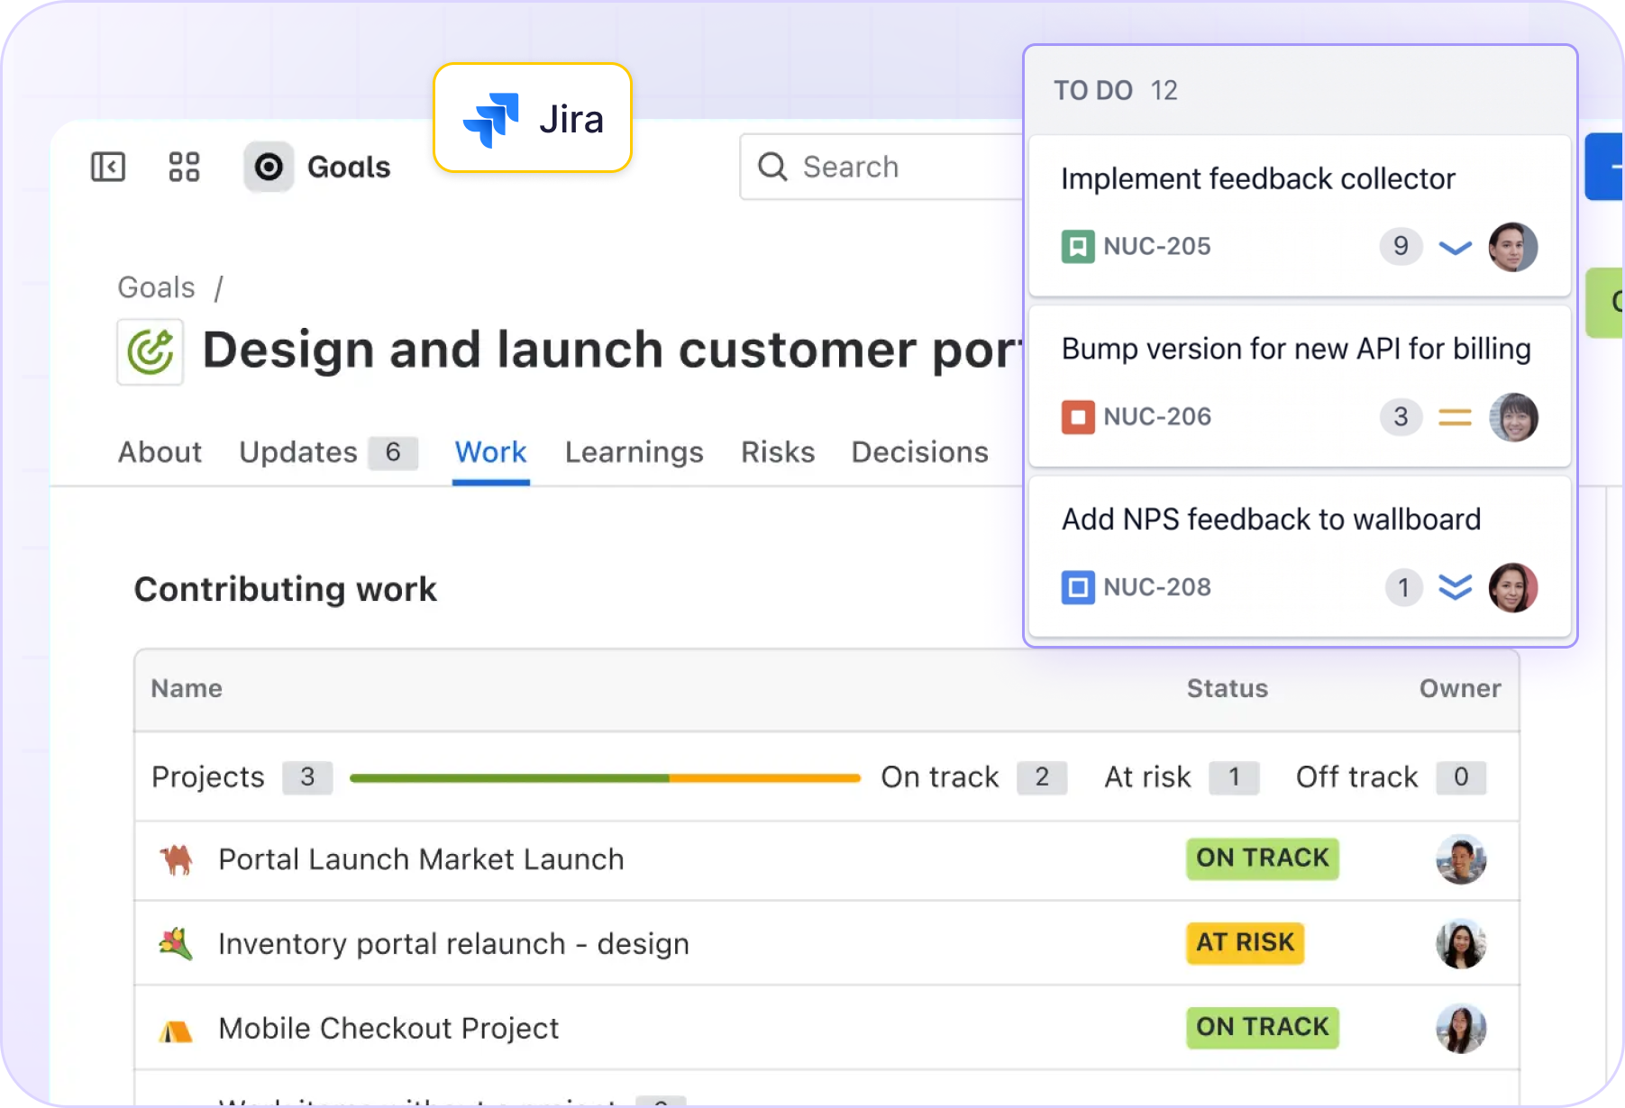
Task: Click the camel icon for Portal Launch
Action: tap(177, 859)
